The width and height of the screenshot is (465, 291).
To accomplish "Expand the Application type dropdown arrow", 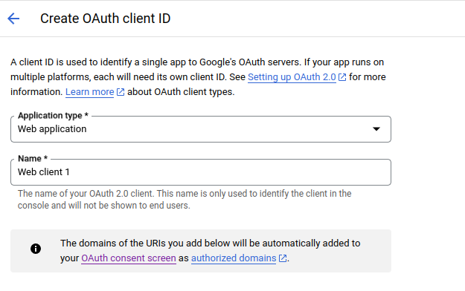I will pos(376,128).
